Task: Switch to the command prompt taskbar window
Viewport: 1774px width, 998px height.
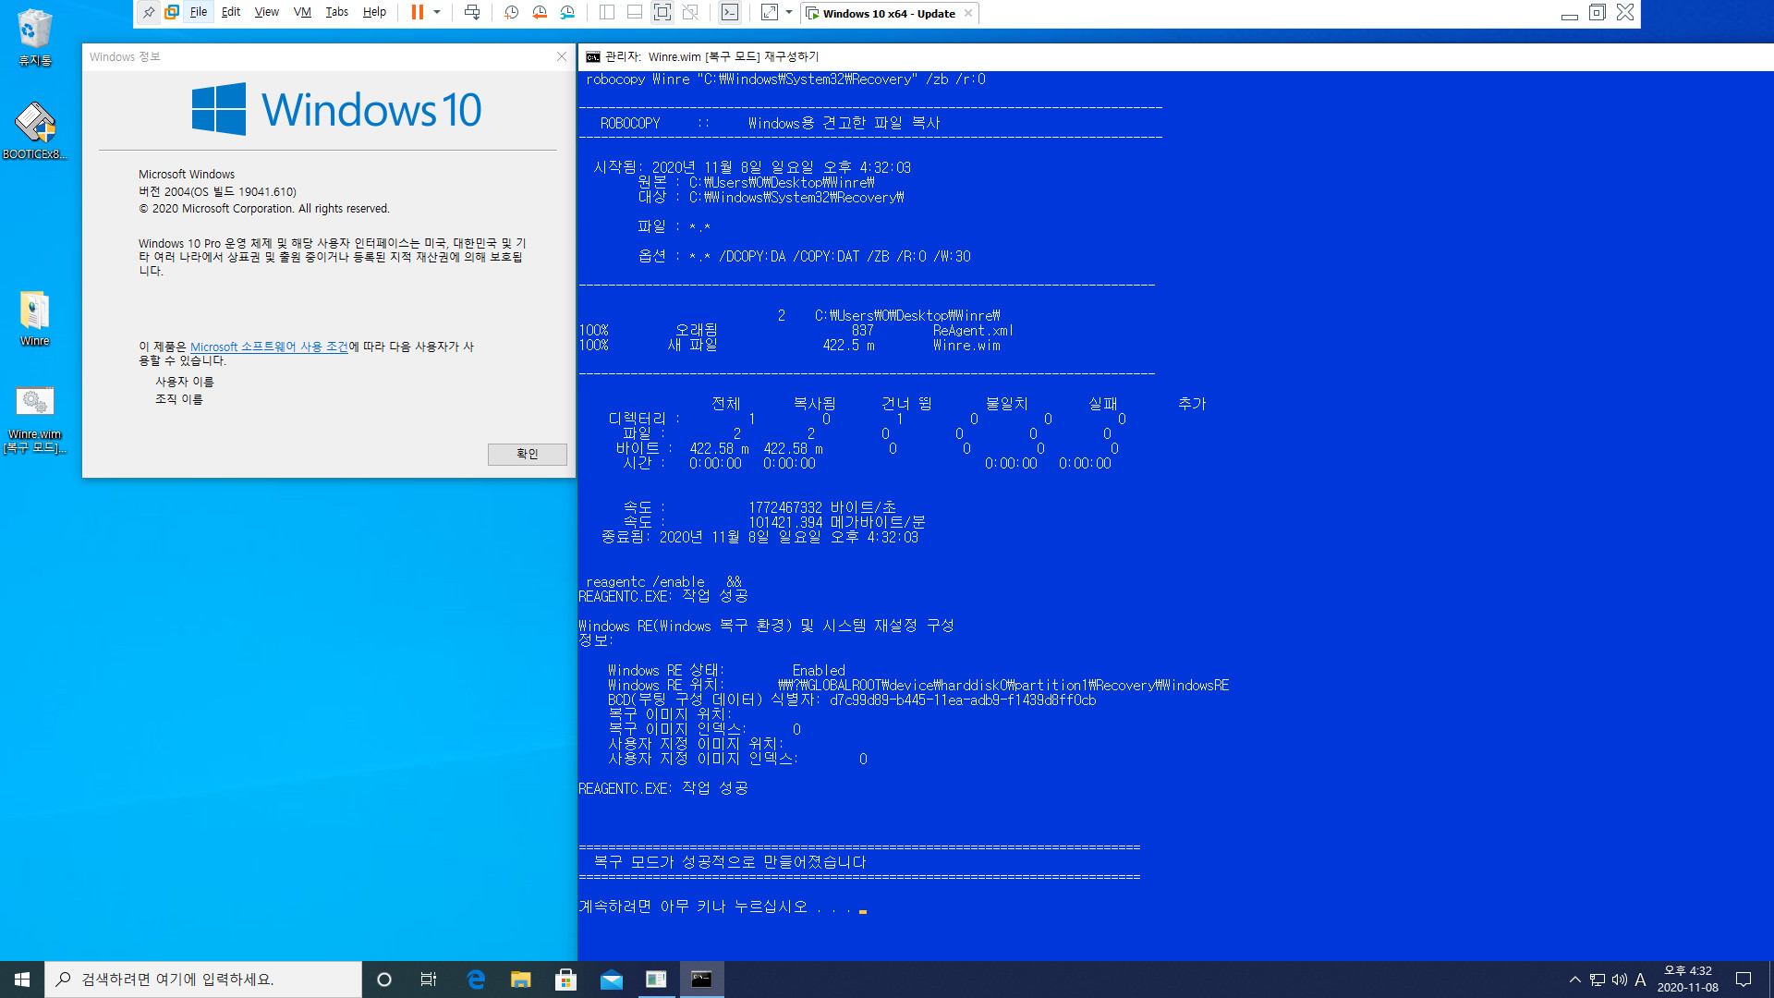Action: (701, 980)
